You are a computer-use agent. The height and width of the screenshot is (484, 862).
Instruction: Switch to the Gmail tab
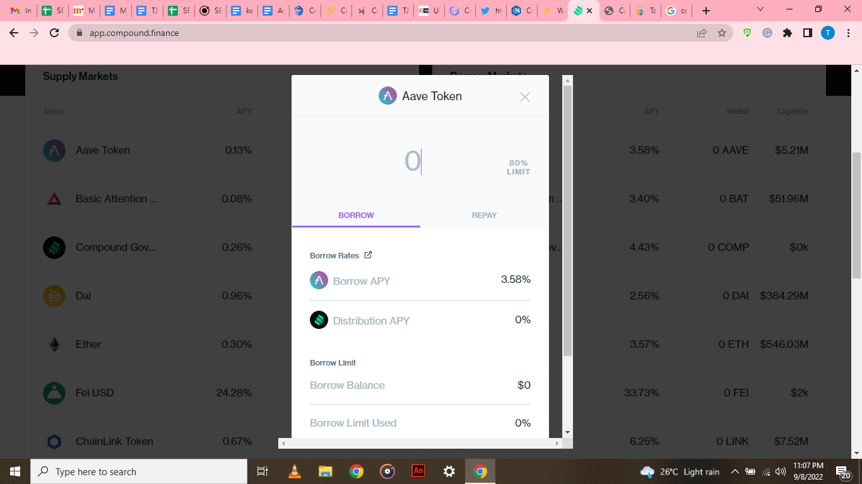coord(21,11)
